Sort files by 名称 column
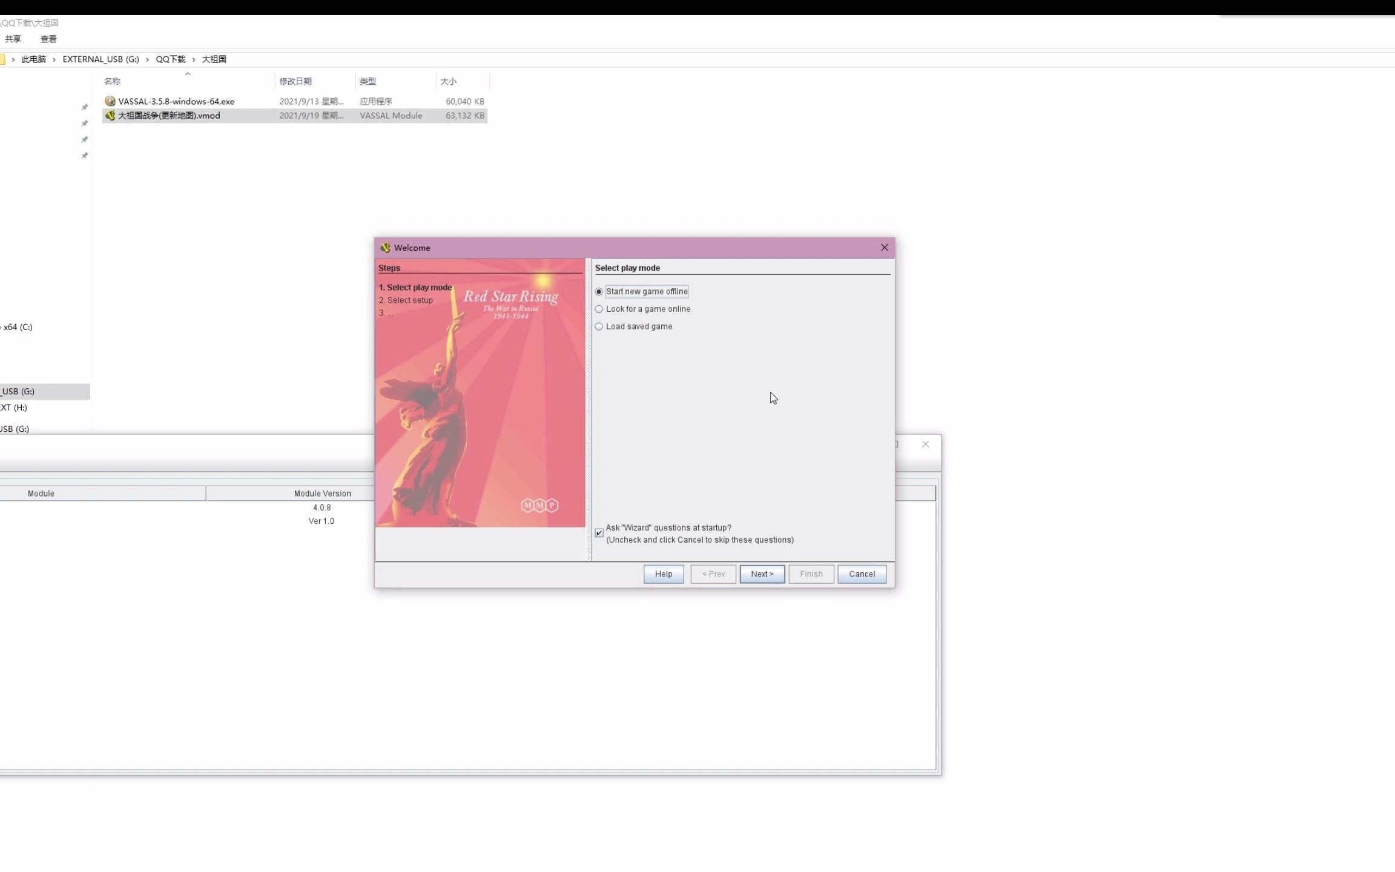Viewport: 1395px width, 872px height. click(188, 81)
